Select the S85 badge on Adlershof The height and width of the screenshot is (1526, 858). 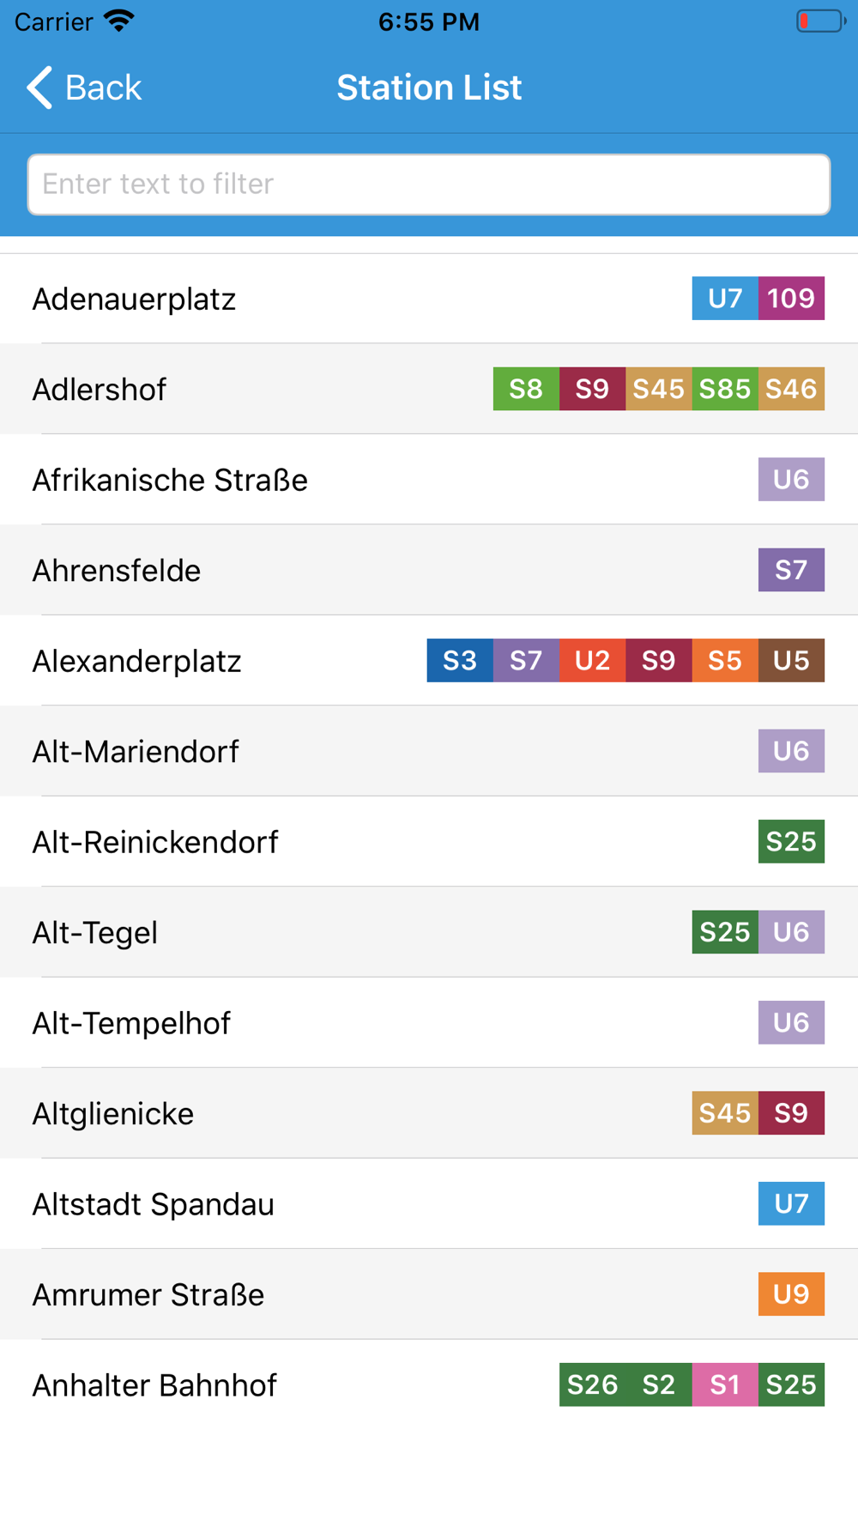pos(725,389)
